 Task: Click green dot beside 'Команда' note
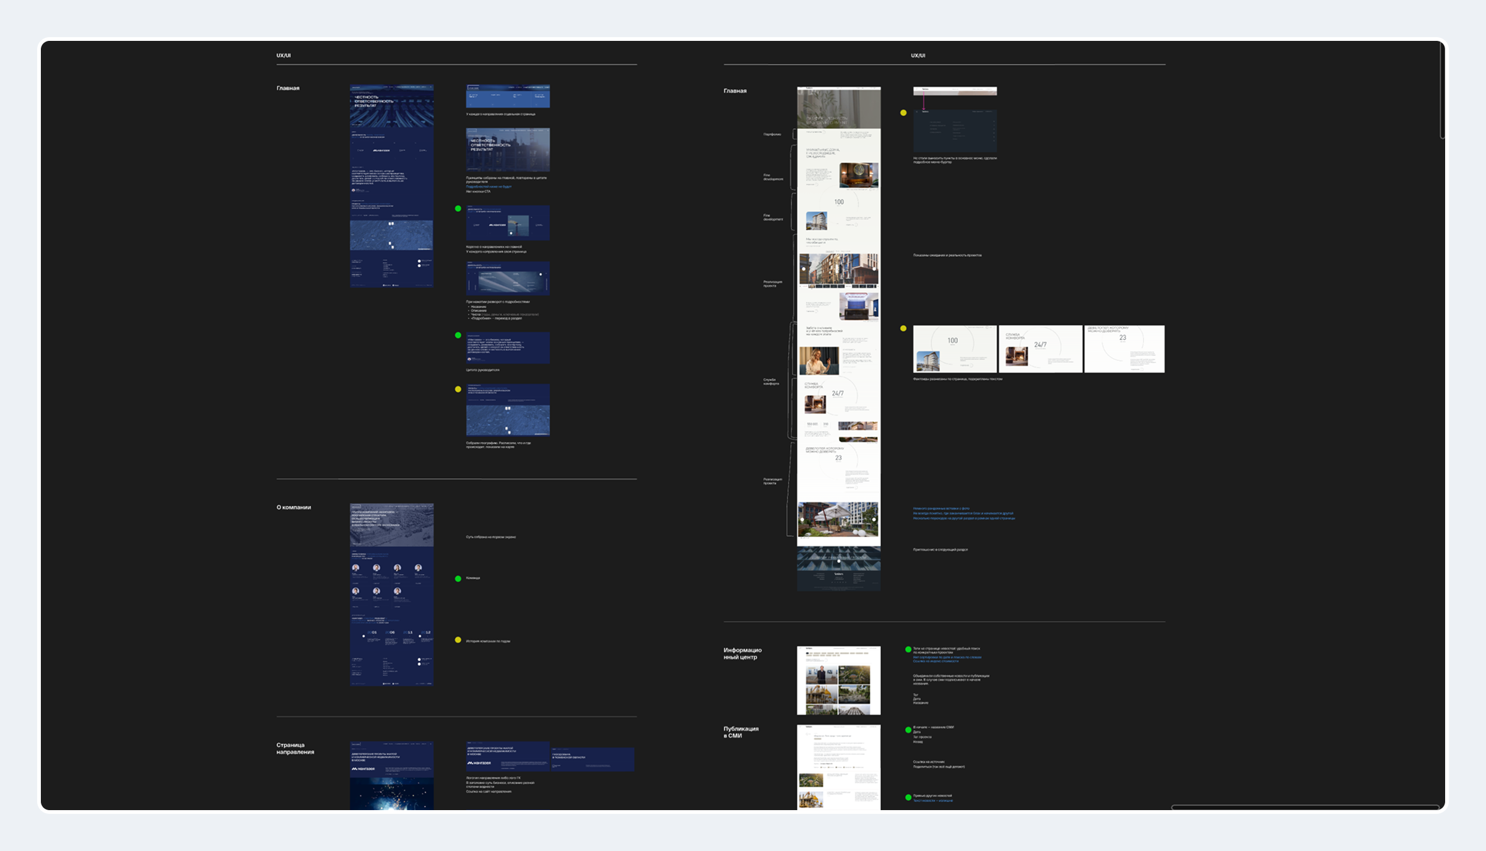click(458, 578)
